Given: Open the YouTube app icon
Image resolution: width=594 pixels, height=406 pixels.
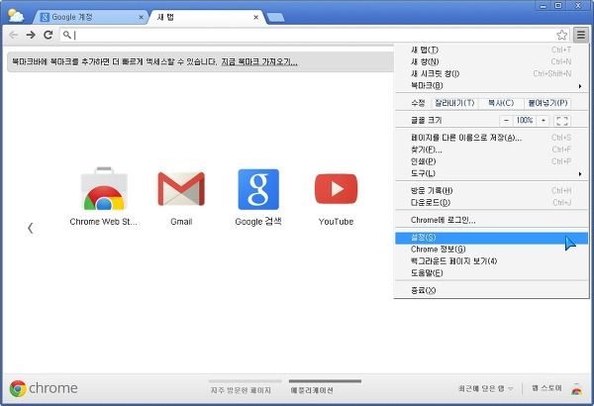Looking at the screenshot, I should coord(336,189).
